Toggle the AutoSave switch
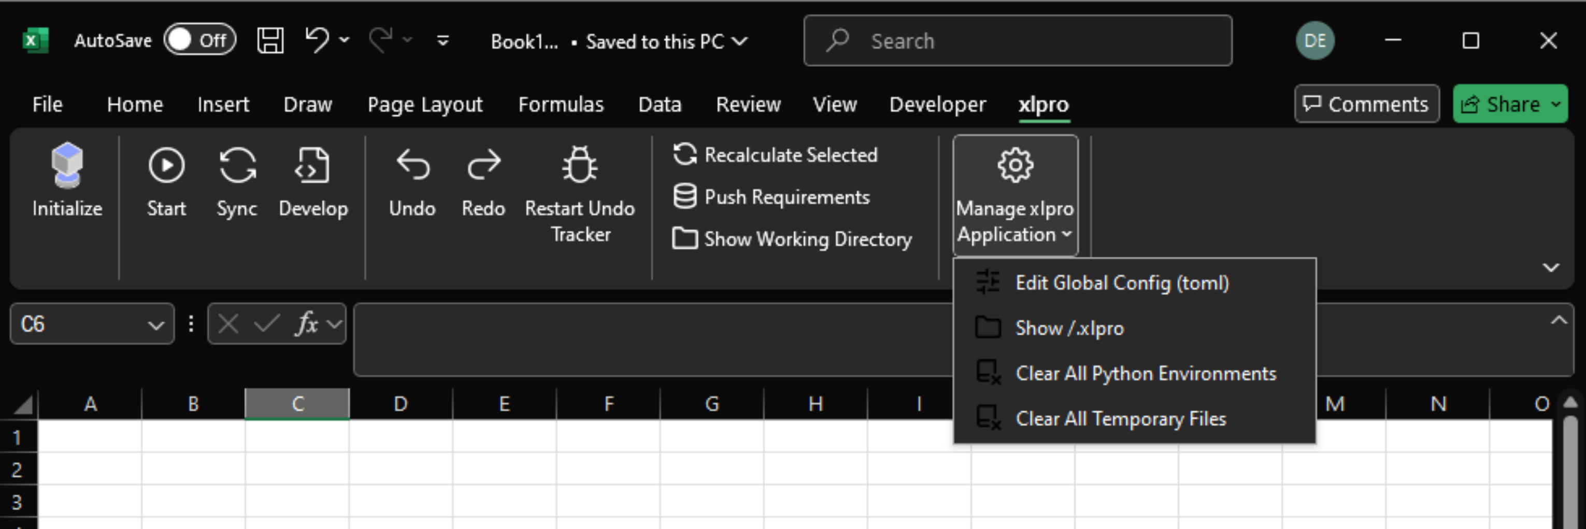The height and width of the screenshot is (529, 1586). 199,40
